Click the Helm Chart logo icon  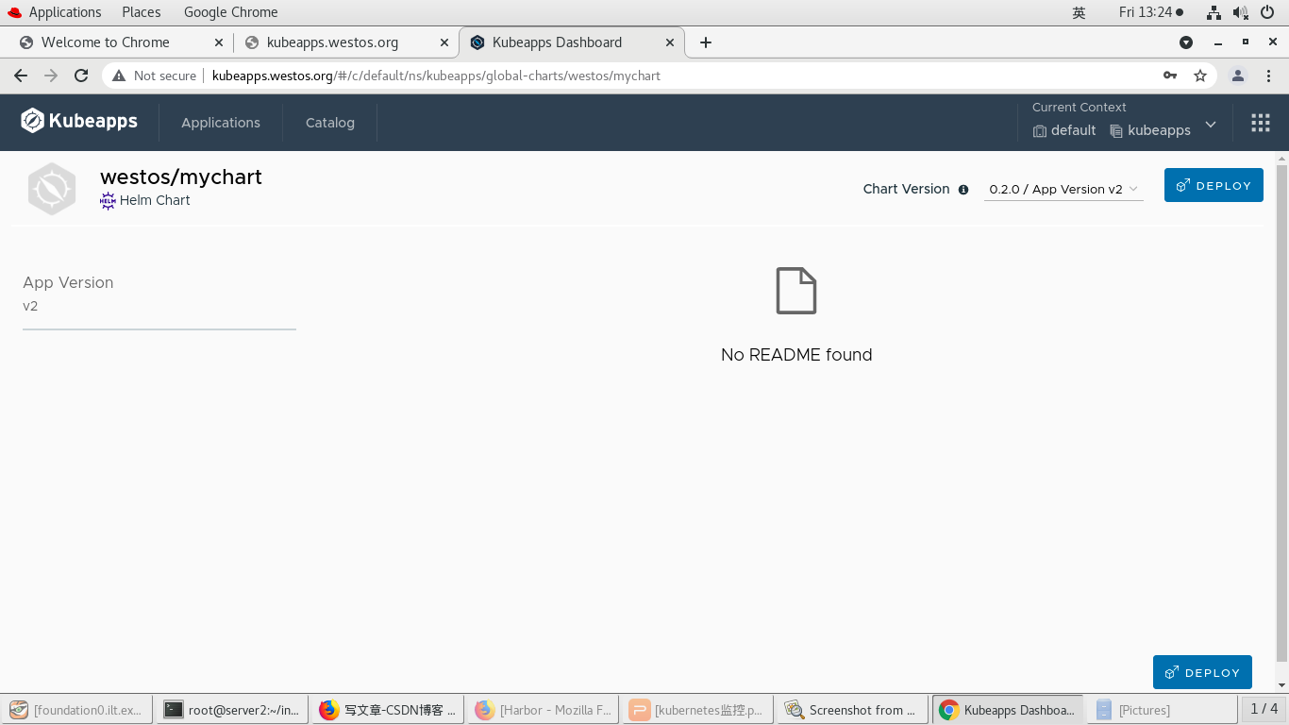pos(108,200)
